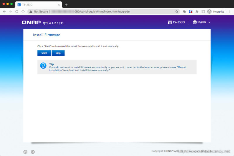The height and width of the screenshot is (156, 234).
Task: Go to the browser home page
Action: point(23,11)
